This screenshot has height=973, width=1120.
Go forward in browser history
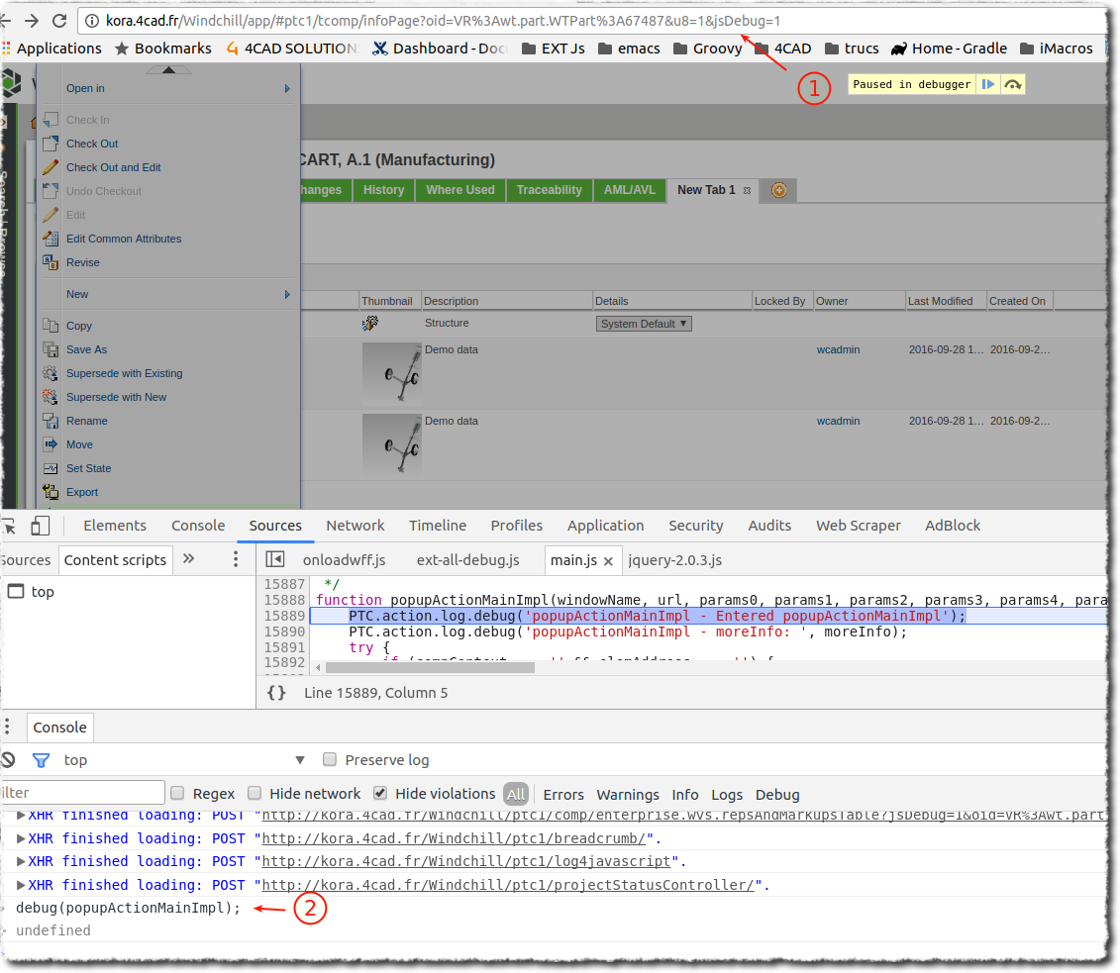coord(32,21)
